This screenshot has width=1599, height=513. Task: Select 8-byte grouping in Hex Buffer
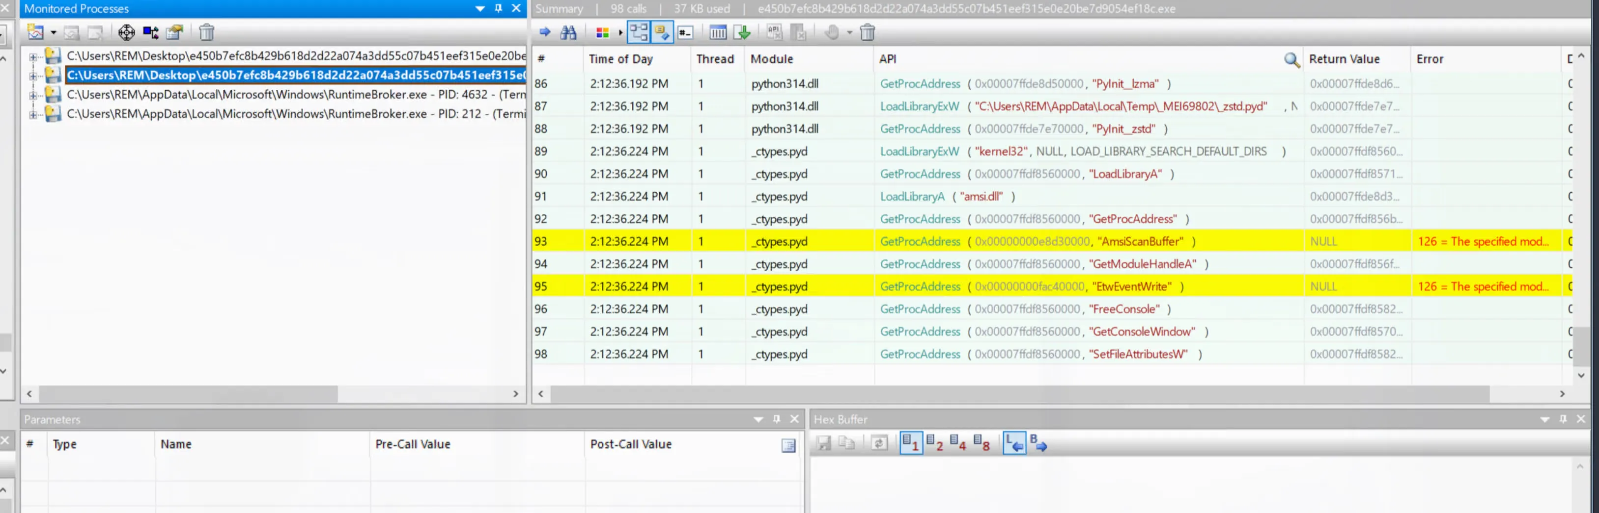click(x=982, y=444)
